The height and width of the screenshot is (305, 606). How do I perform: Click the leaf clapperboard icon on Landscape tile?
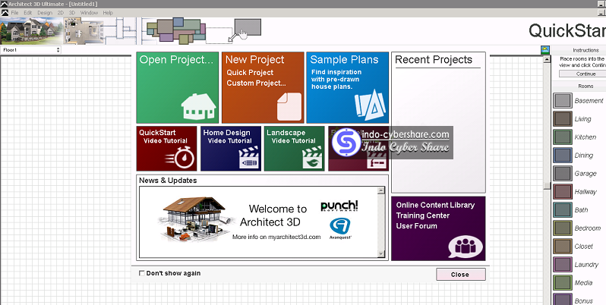coord(312,158)
